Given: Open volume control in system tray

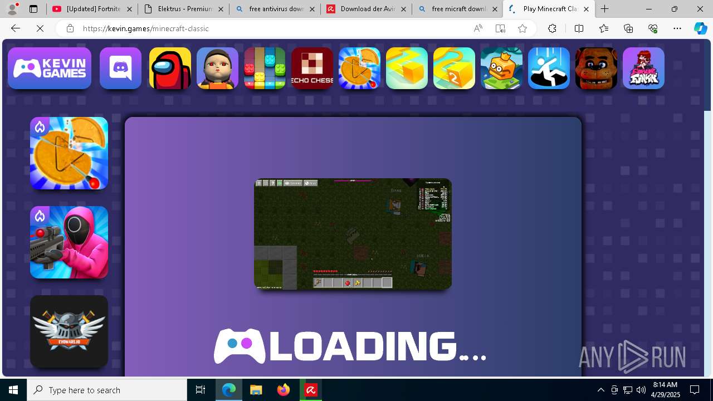Looking at the screenshot, I should click(641, 390).
